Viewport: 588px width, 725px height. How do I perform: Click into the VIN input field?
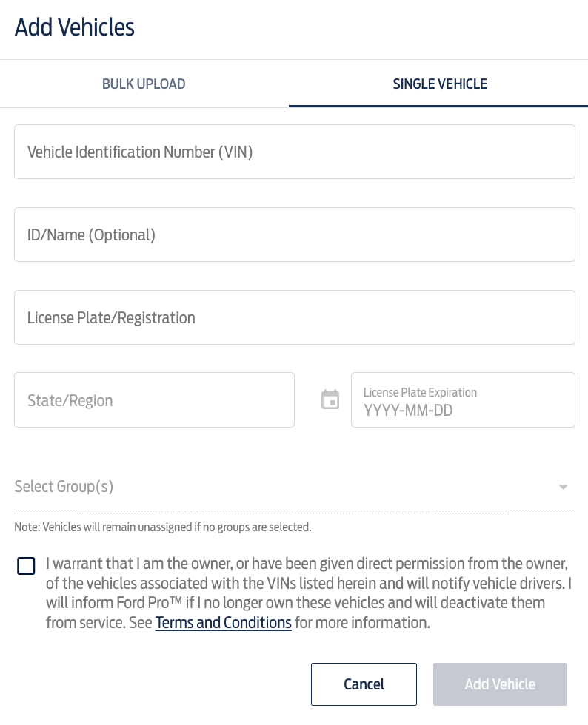[294, 151]
